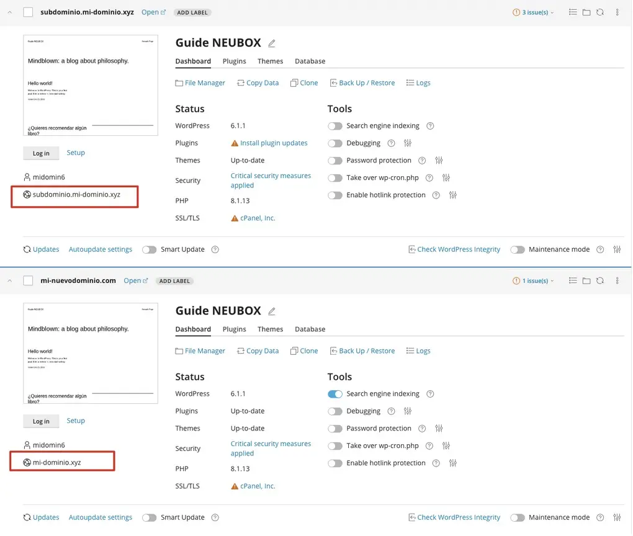633x536 pixels.
Task: Show help for Debugging in second site
Action: point(391,411)
